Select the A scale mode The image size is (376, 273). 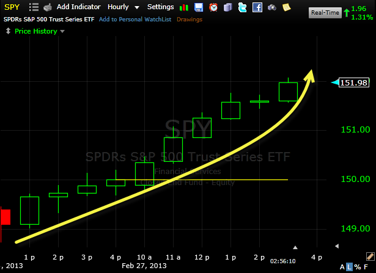342,267
